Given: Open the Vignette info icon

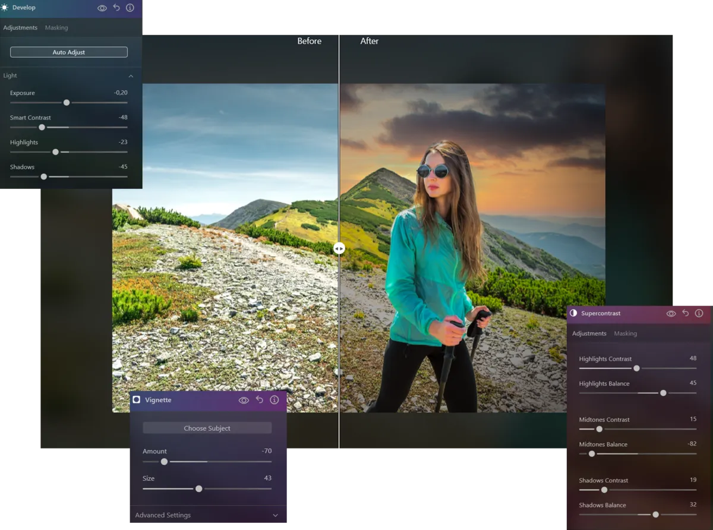Looking at the screenshot, I should click(274, 400).
